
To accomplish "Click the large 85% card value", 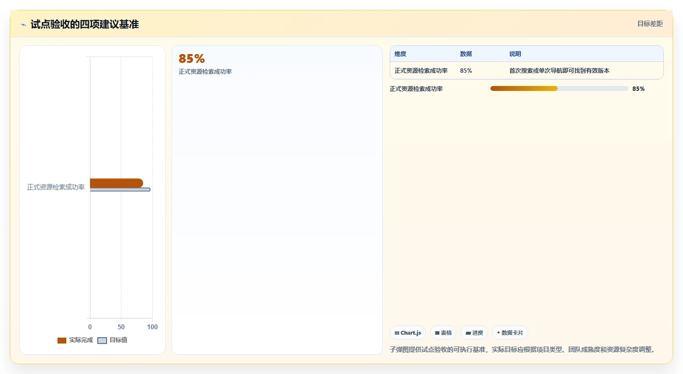I will tap(192, 59).
